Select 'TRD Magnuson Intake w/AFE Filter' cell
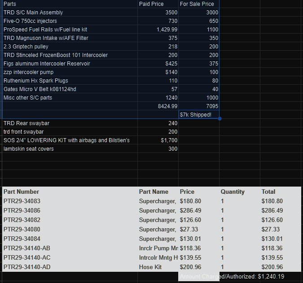This screenshot has width=303, height=283. (x=70, y=38)
